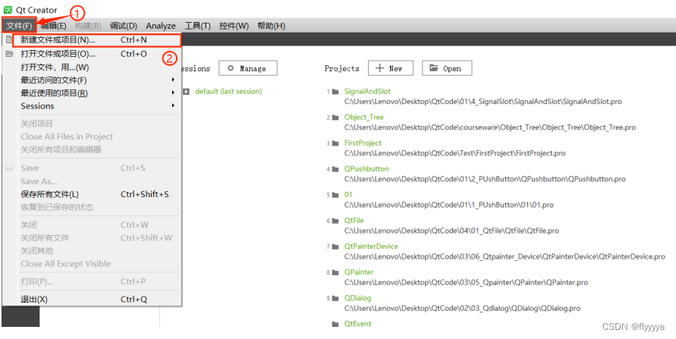The image size is (676, 339).
Task: Click folder icon next to QPainter
Action: (x=335, y=273)
